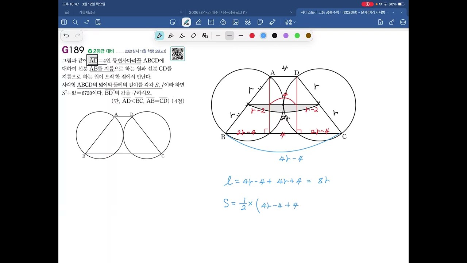Open the home library icon

[67, 12]
